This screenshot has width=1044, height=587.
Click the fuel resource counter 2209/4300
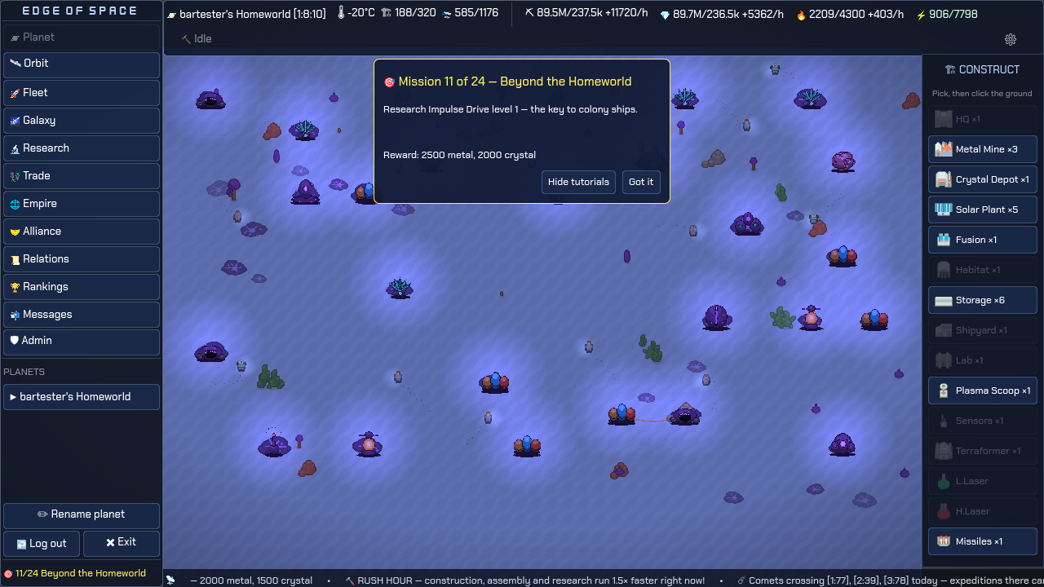coord(850,14)
